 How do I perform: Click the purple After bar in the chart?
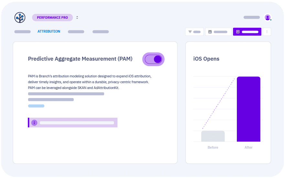[x=248, y=109]
